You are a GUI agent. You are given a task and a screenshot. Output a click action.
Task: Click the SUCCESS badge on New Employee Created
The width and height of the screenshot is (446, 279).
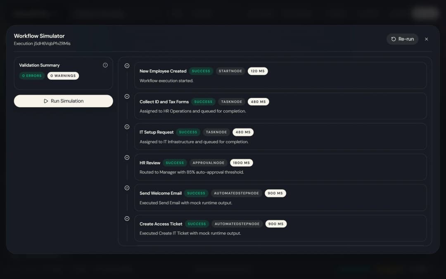click(x=201, y=71)
